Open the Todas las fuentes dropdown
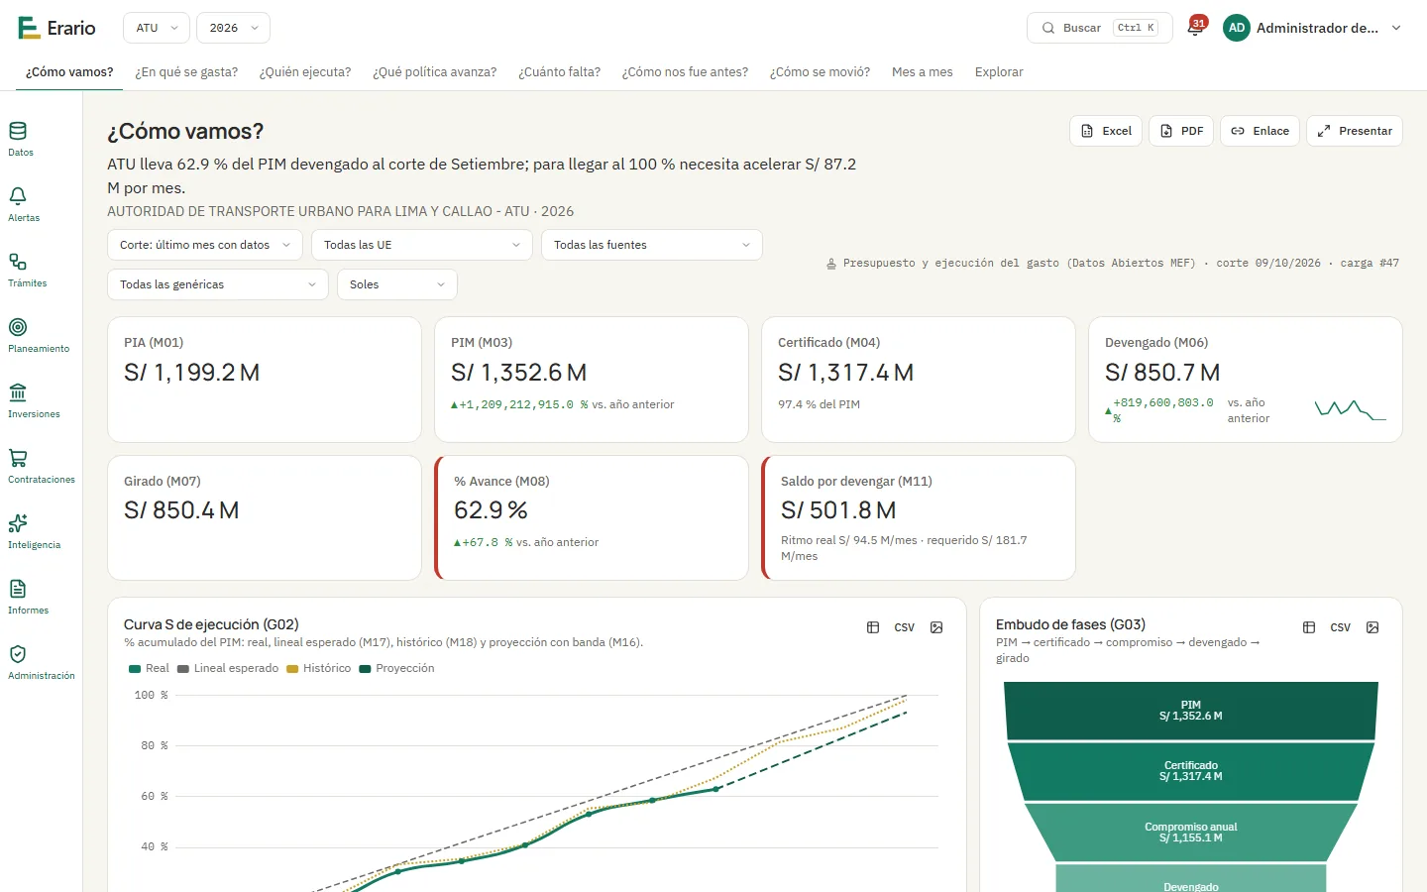The width and height of the screenshot is (1427, 892). click(x=652, y=245)
